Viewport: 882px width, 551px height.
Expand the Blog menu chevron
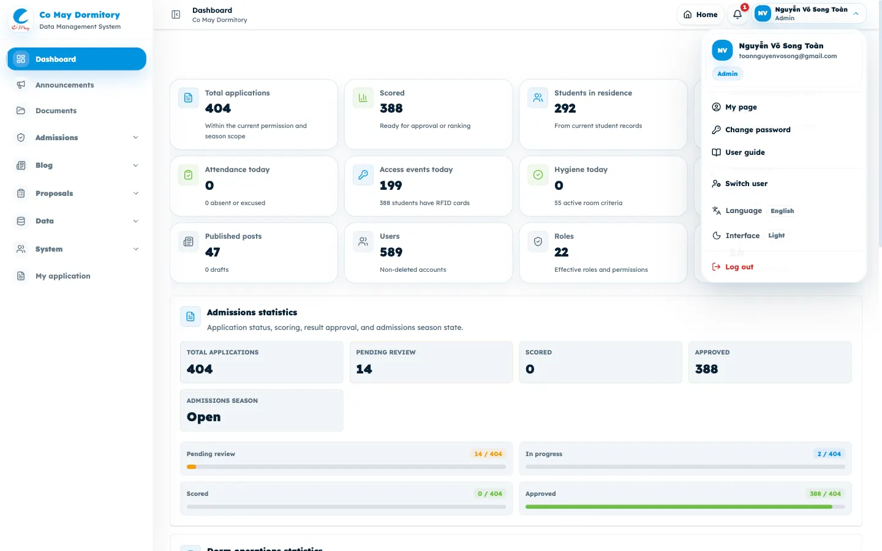(x=136, y=165)
